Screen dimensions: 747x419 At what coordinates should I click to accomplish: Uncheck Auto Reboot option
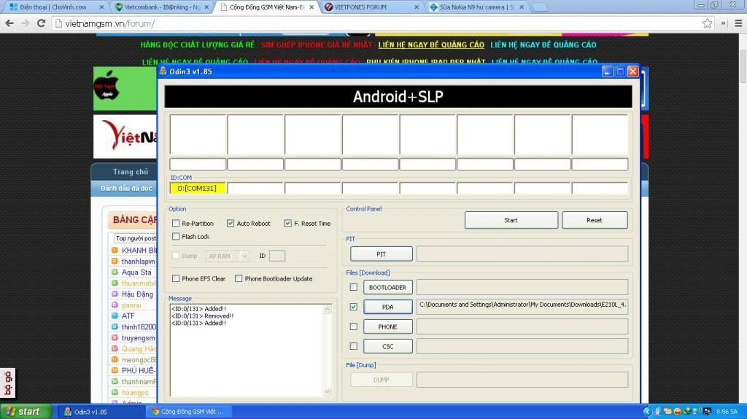click(x=231, y=223)
